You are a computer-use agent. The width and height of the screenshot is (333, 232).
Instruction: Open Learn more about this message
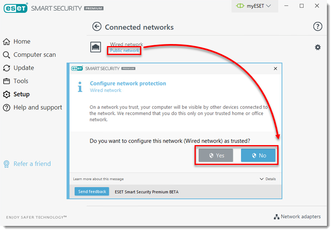(x=98, y=179)
